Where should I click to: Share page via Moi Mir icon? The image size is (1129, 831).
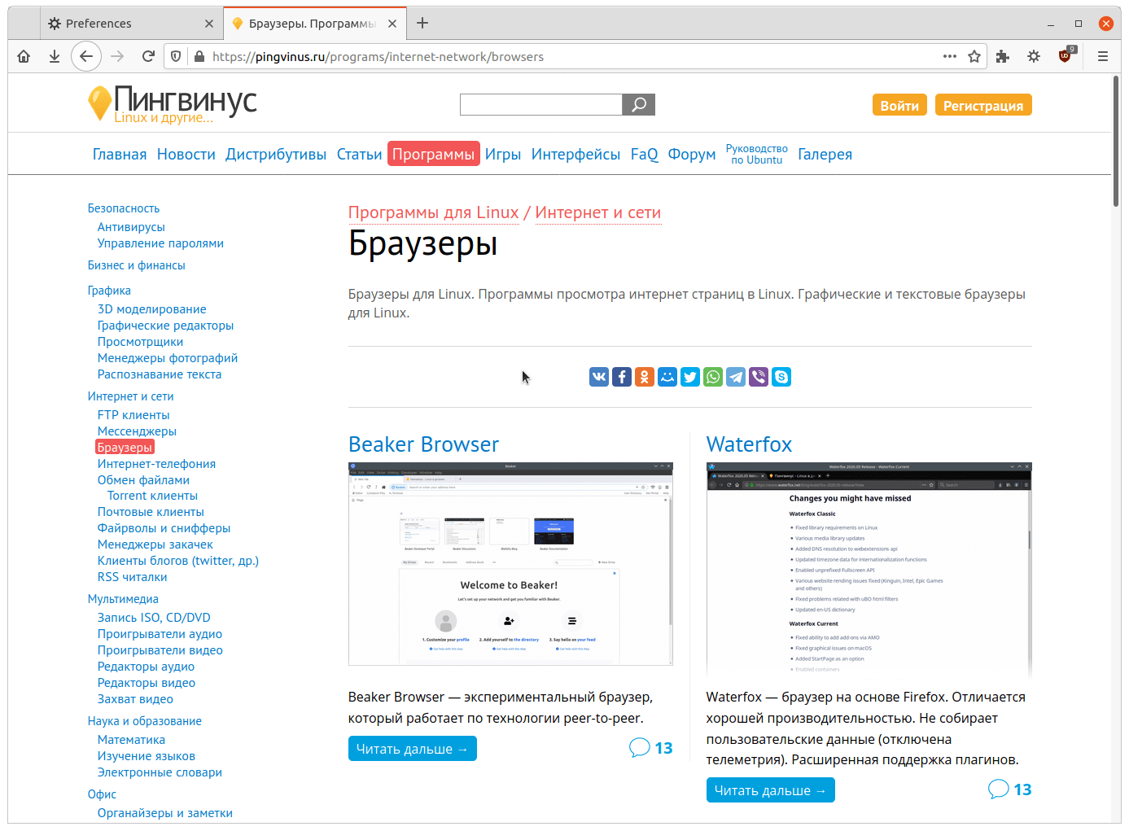pos(667,377)
